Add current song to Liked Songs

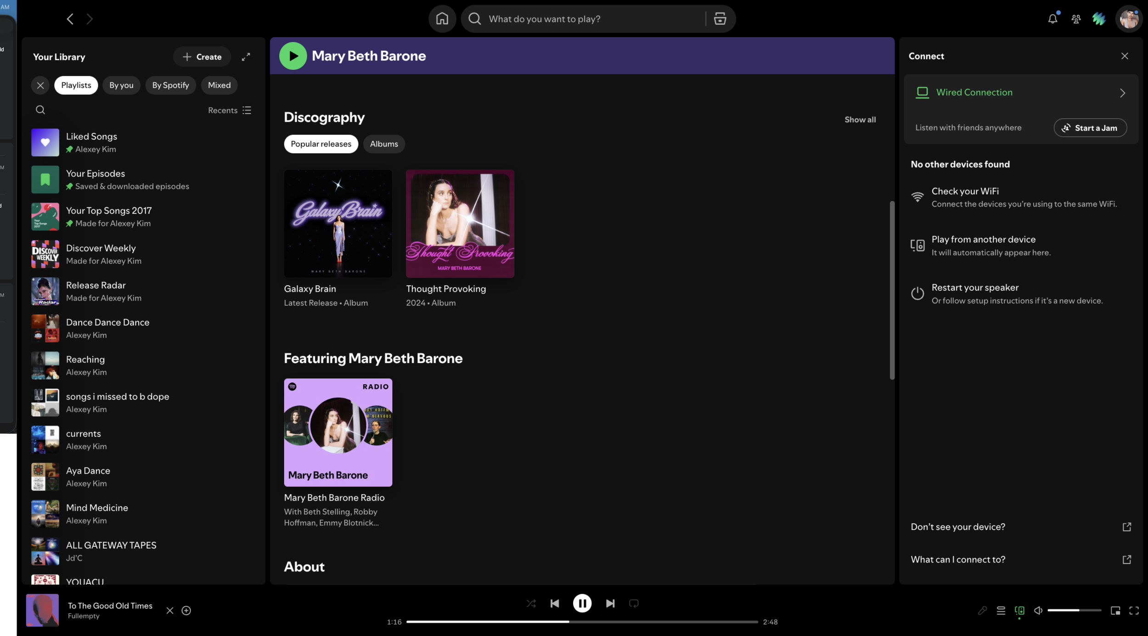click(186, 610)
